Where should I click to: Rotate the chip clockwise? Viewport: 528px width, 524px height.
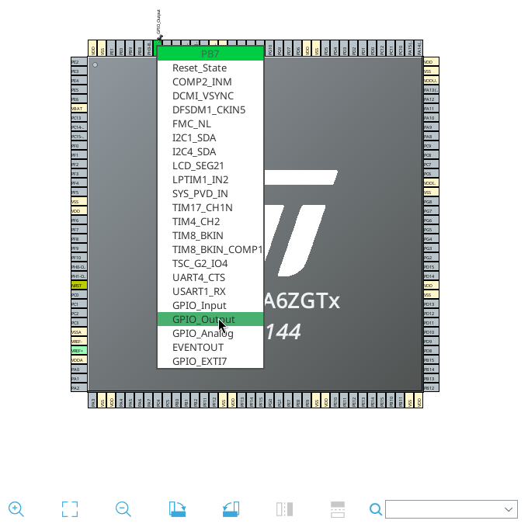pos(177,508)
